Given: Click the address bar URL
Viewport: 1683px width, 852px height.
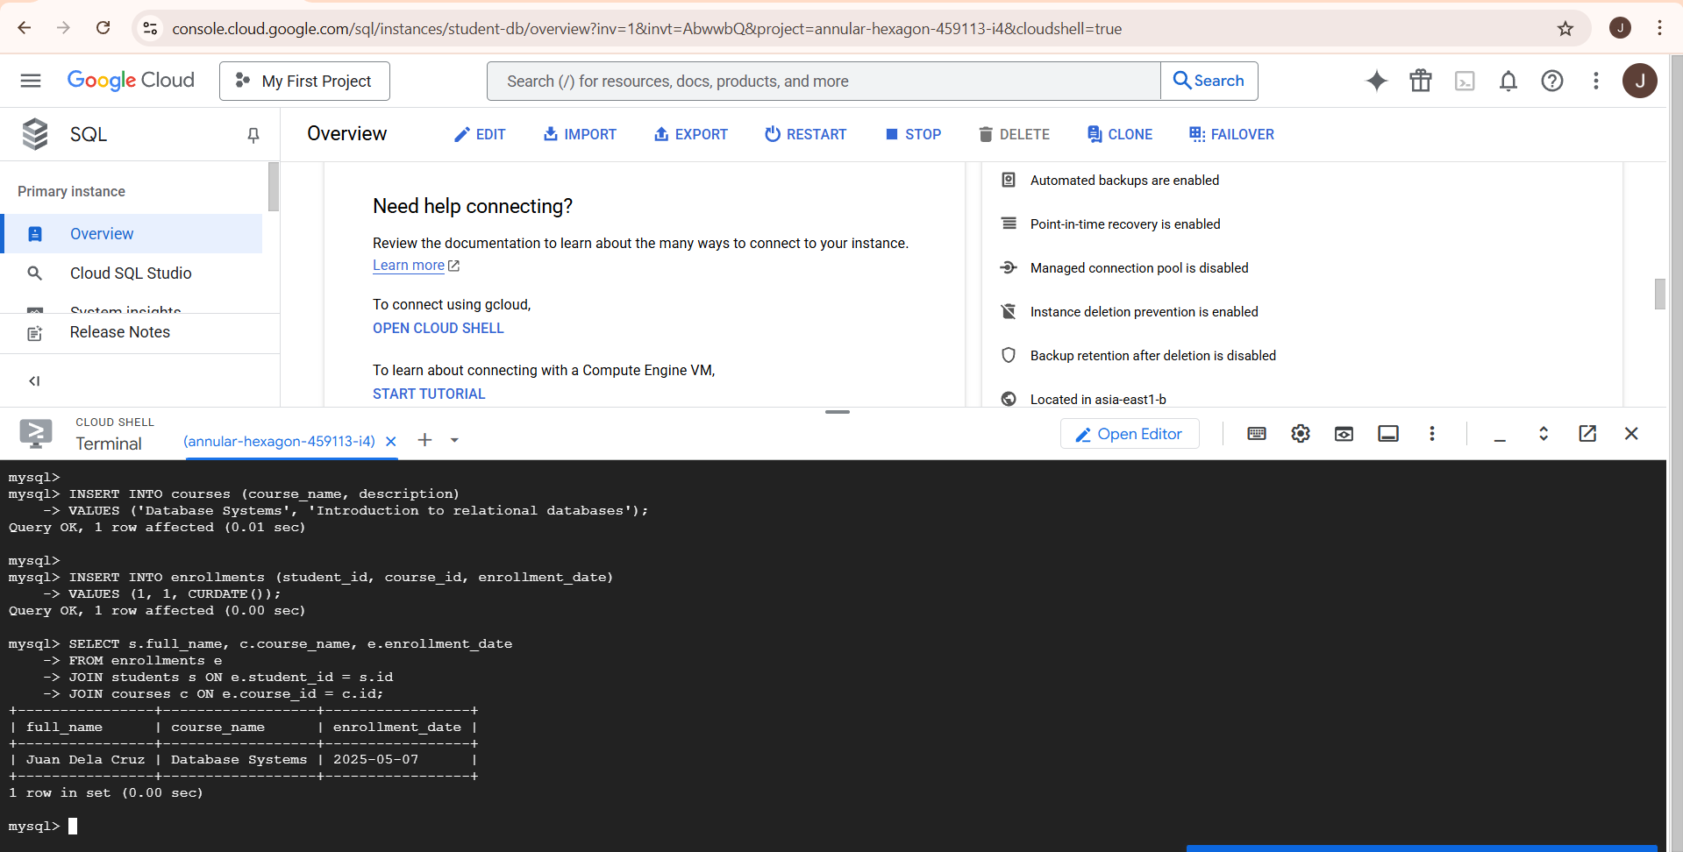Looking at the screenshot, I should click(x=646, y=29).
